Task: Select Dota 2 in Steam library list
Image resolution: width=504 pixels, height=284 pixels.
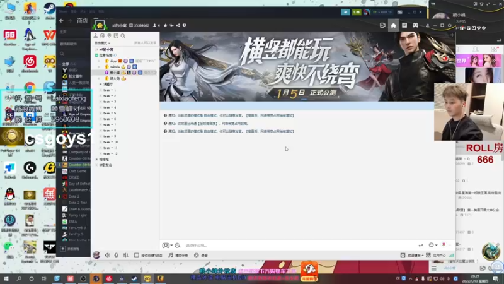Action: 74,196
